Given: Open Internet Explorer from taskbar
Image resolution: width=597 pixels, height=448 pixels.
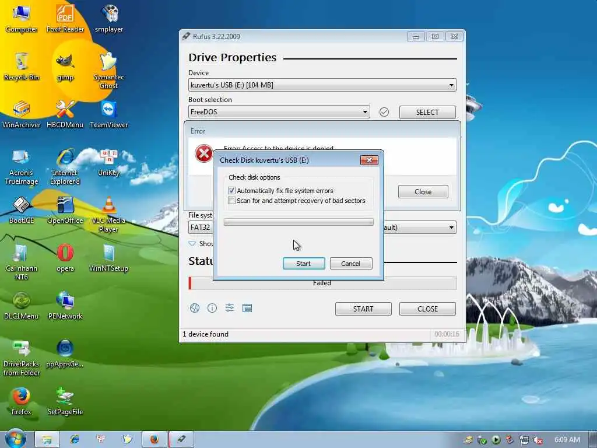Looking at the screenshot, I should pos(75,439).
